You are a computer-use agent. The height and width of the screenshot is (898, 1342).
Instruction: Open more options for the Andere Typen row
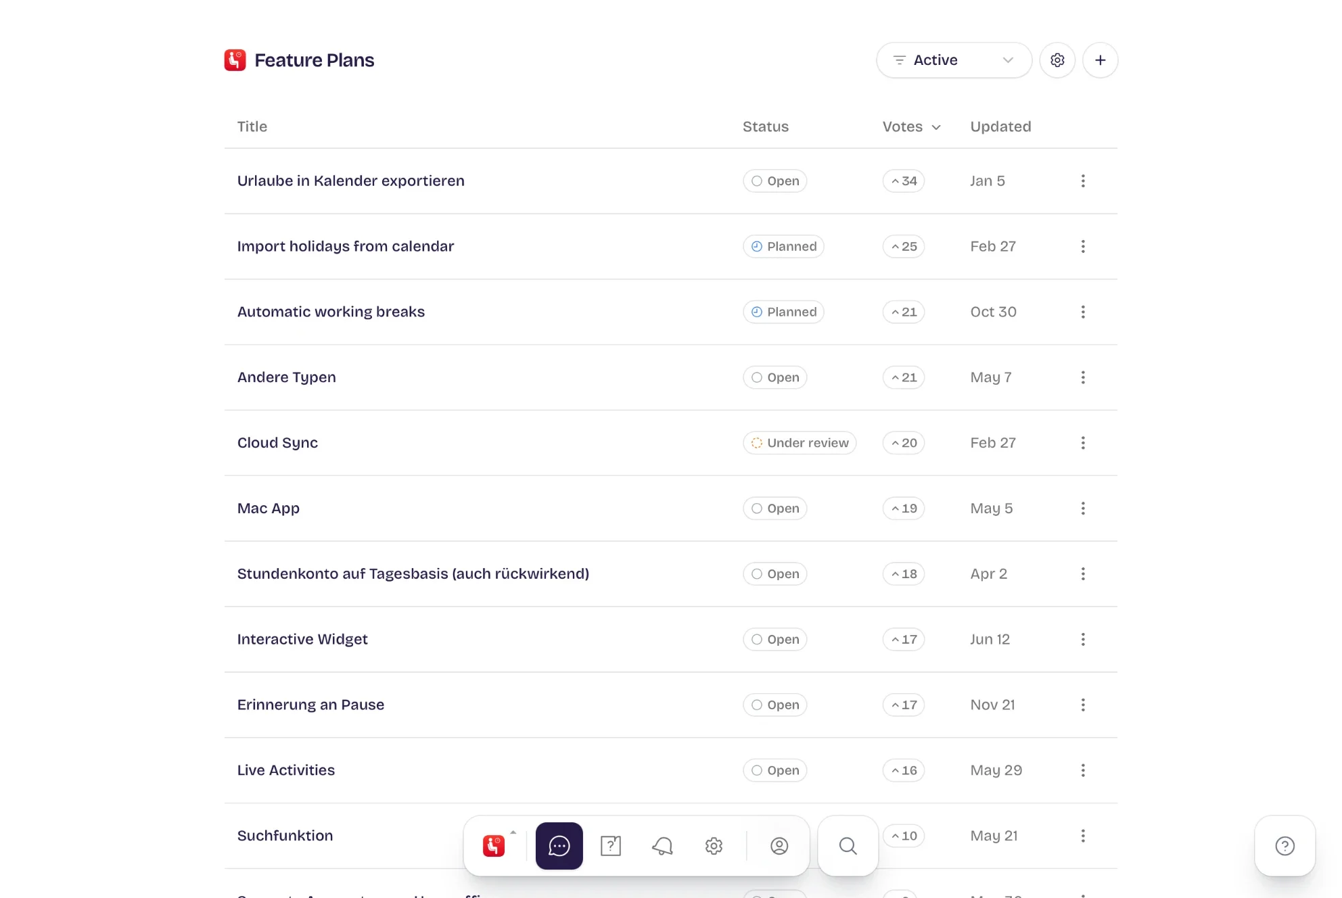click(1083, 377)
